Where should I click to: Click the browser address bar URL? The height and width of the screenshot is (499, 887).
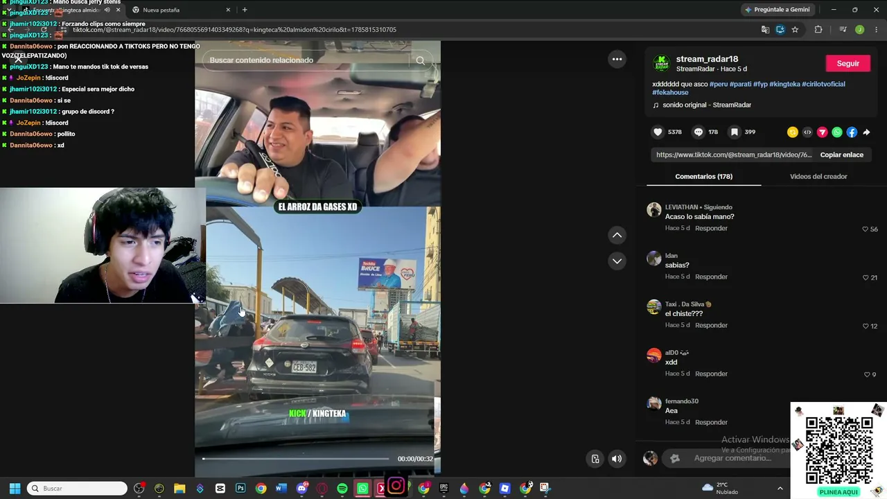(x=234, y=30)
